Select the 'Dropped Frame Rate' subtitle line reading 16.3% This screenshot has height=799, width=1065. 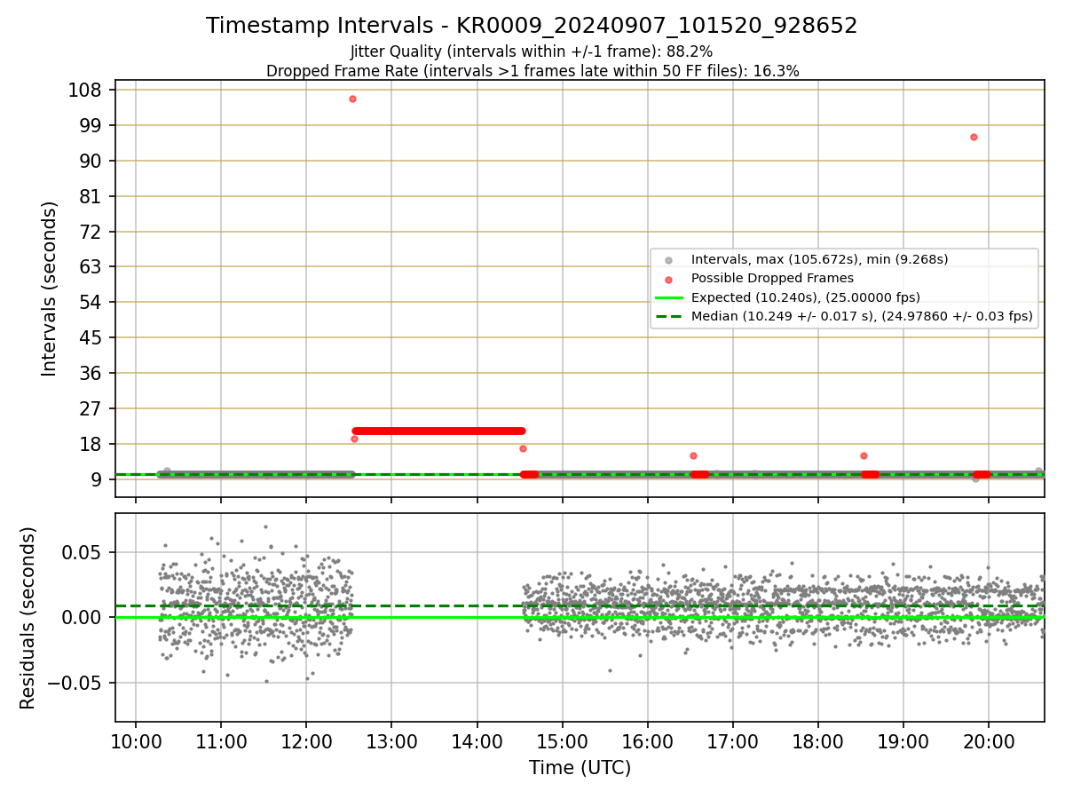tap(532, 71)
